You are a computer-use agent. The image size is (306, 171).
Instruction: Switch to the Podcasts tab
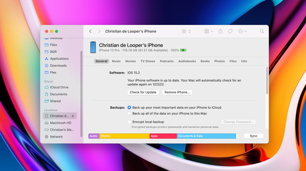167,61
